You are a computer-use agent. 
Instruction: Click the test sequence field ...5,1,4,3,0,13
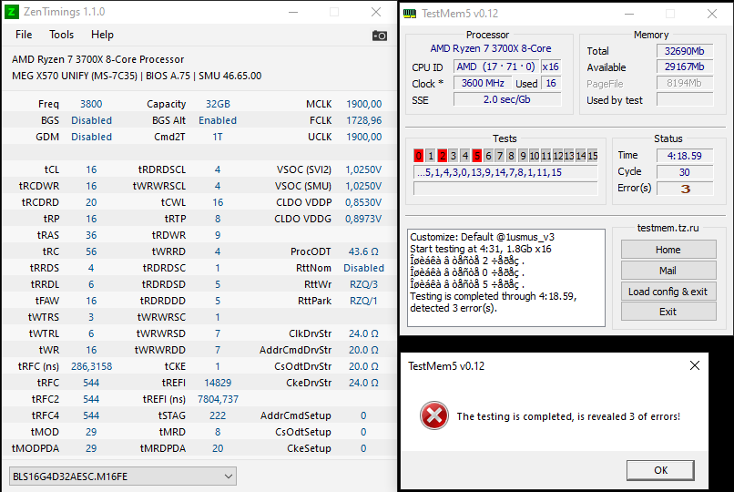505,172
